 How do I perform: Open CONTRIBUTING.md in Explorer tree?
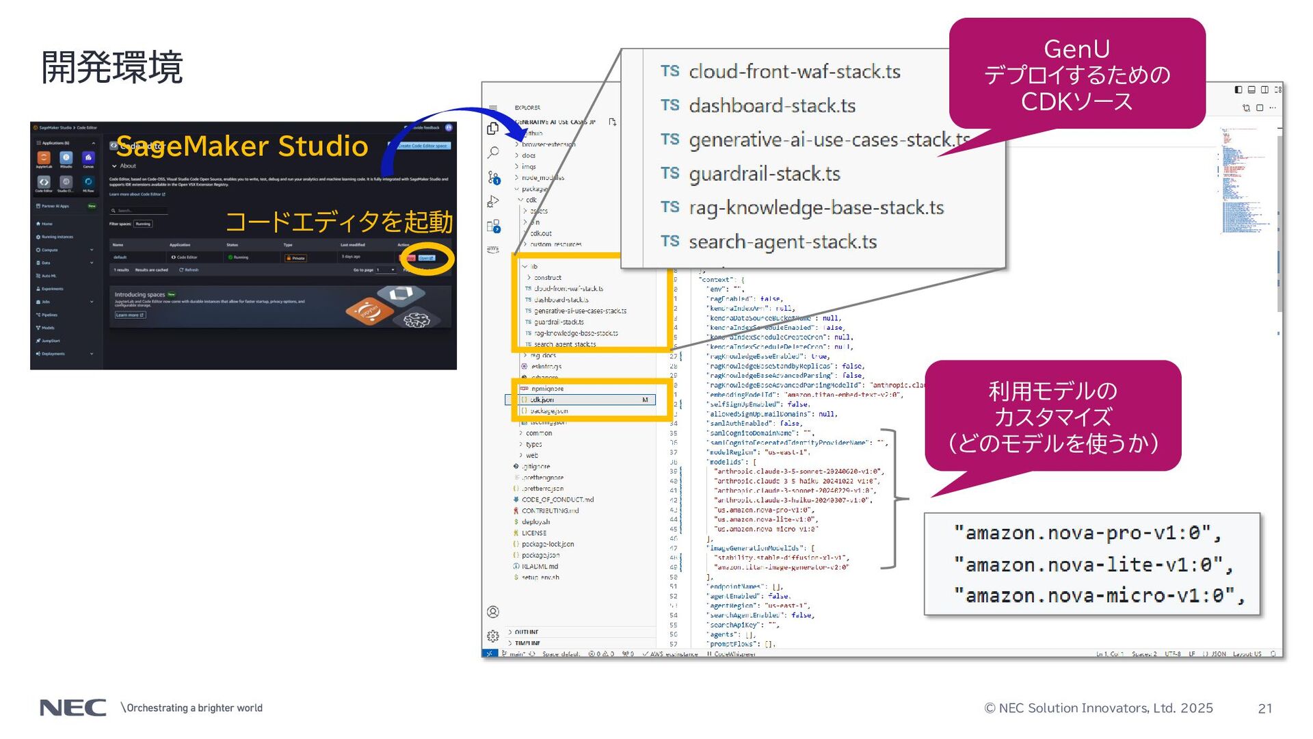point(546,511)
